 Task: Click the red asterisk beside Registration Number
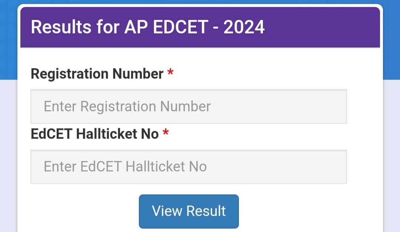pyautogui.click(x=170, y=72)
